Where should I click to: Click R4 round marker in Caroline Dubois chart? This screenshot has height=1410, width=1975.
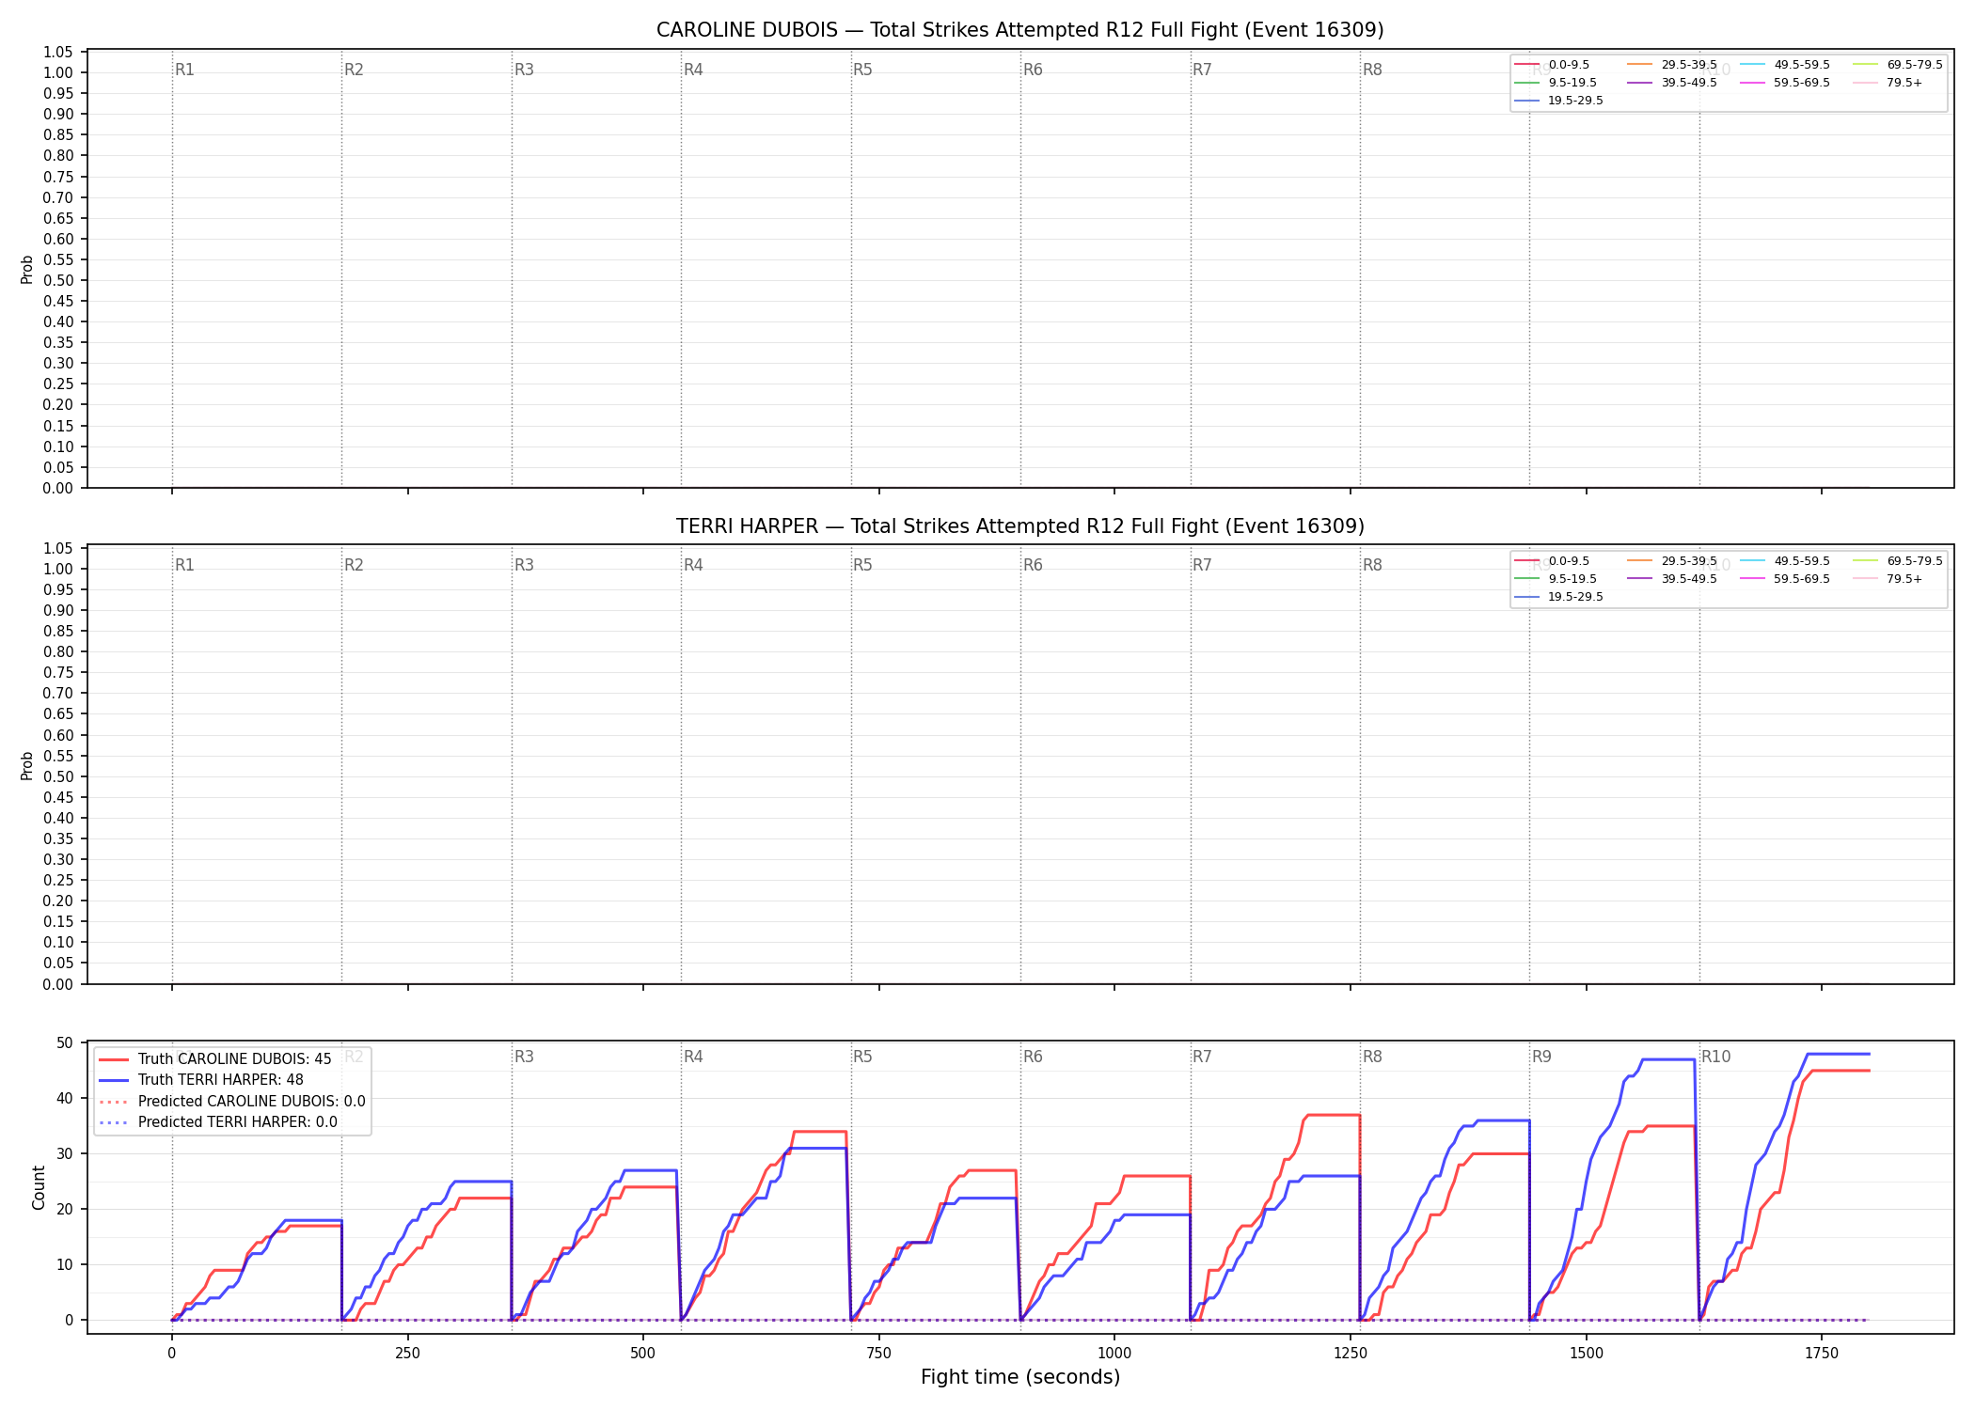coord(693,70)
